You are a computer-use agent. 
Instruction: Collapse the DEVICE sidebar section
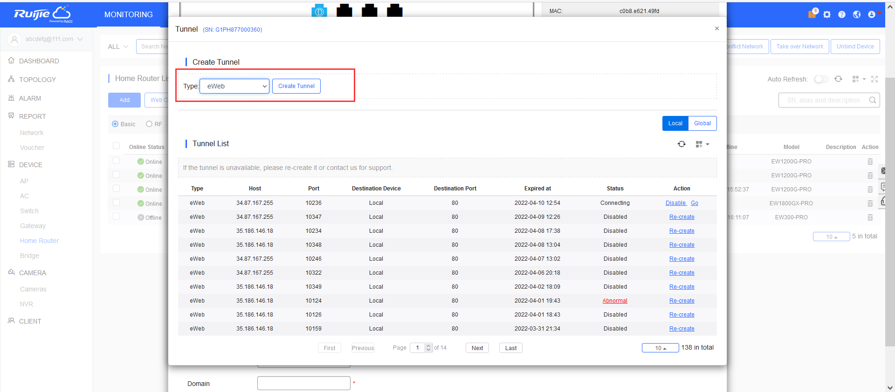pos(30,165)
